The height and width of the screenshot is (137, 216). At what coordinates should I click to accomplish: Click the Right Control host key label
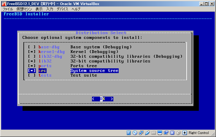[x=199, y=133]
